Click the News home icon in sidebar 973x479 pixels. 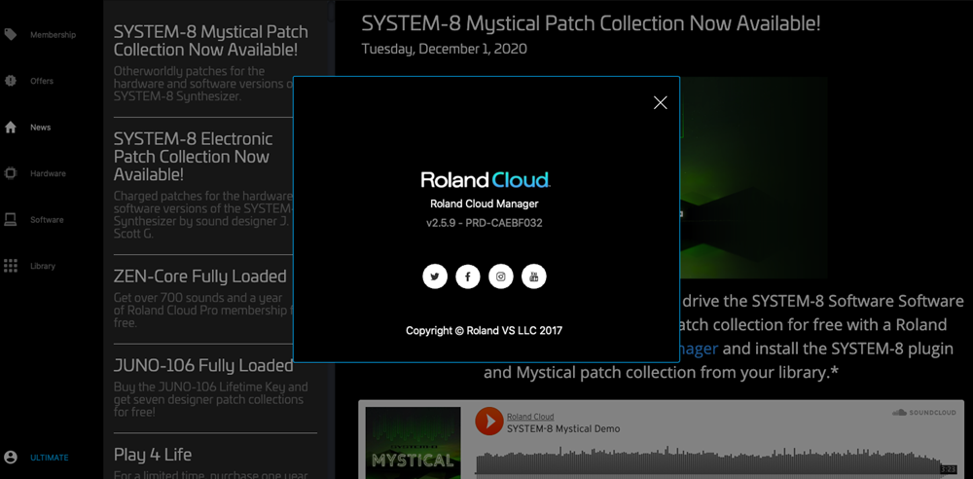click(11, 128)
